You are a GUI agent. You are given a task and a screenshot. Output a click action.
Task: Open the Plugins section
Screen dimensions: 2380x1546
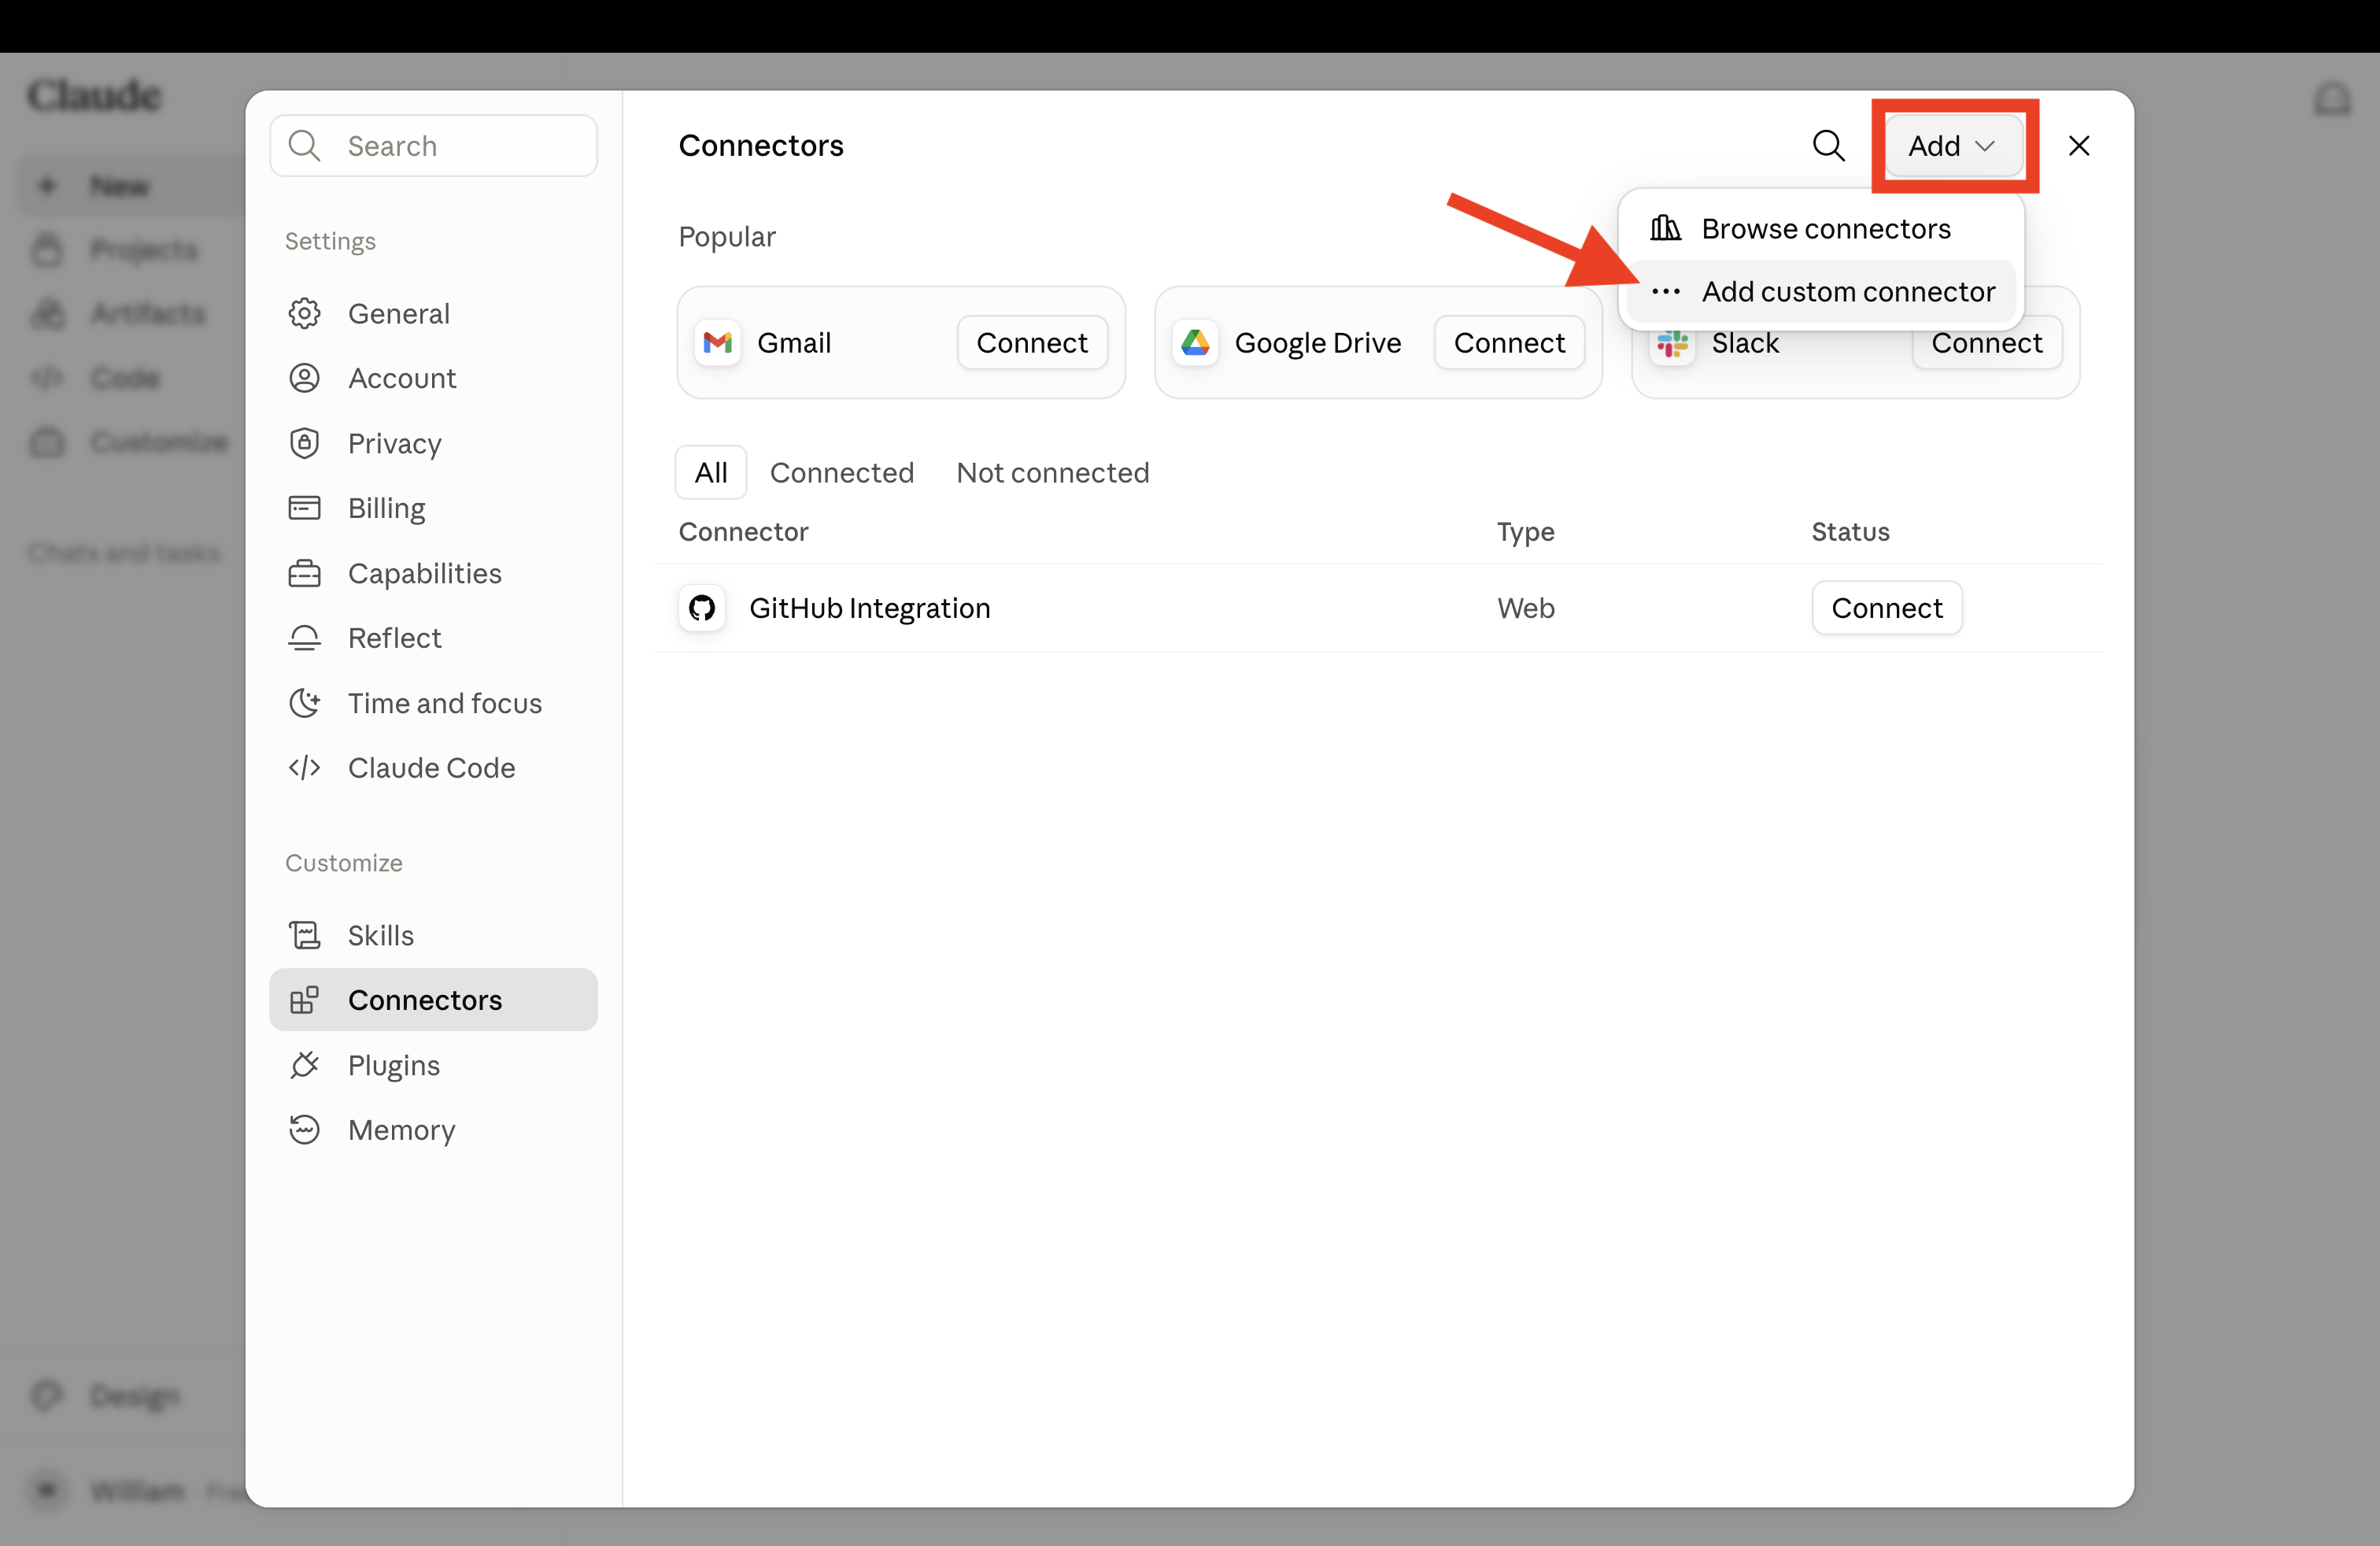433,1065
